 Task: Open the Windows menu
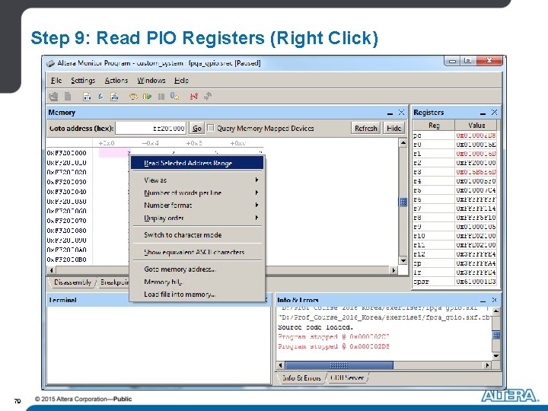(x=151, y=81)
